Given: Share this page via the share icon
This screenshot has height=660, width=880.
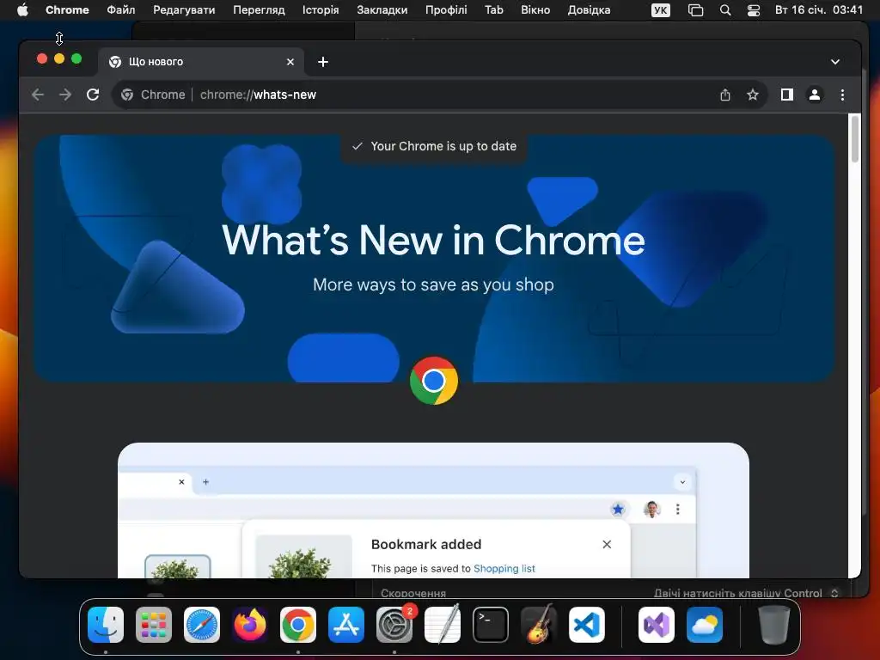Looking at the screenshot, I should pos(725,95).
